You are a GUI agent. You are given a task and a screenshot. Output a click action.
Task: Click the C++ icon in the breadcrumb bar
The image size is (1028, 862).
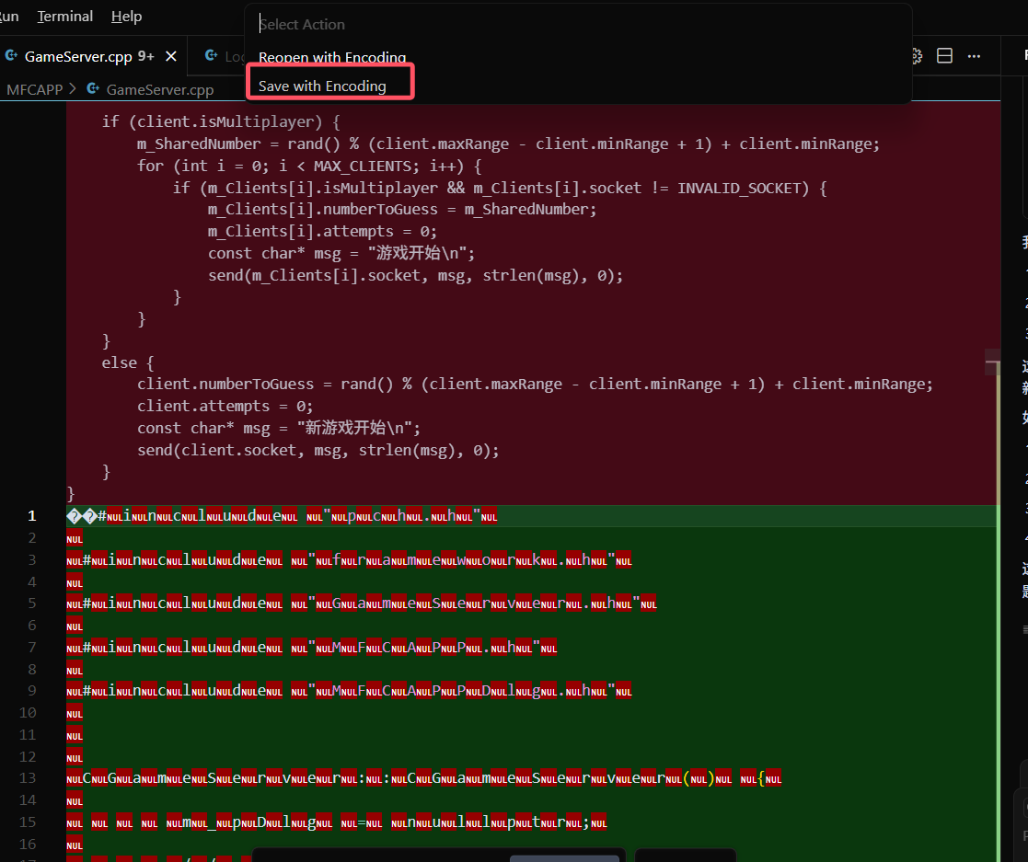[92, 89]
